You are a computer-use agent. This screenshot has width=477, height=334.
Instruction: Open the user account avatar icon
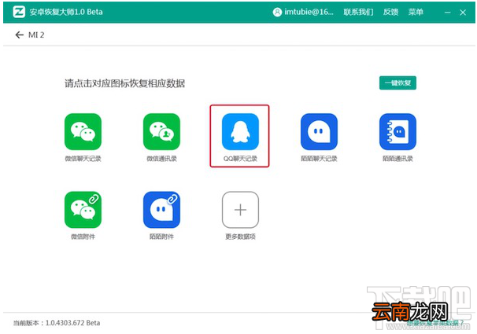(x=277, y=12)
